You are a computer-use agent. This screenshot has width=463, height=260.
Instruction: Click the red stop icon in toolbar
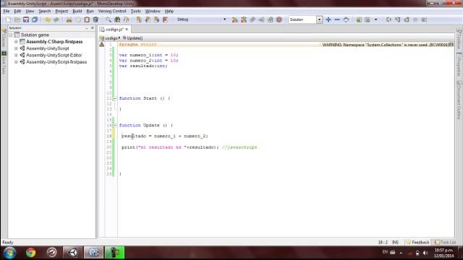click(x=279, y=19)
